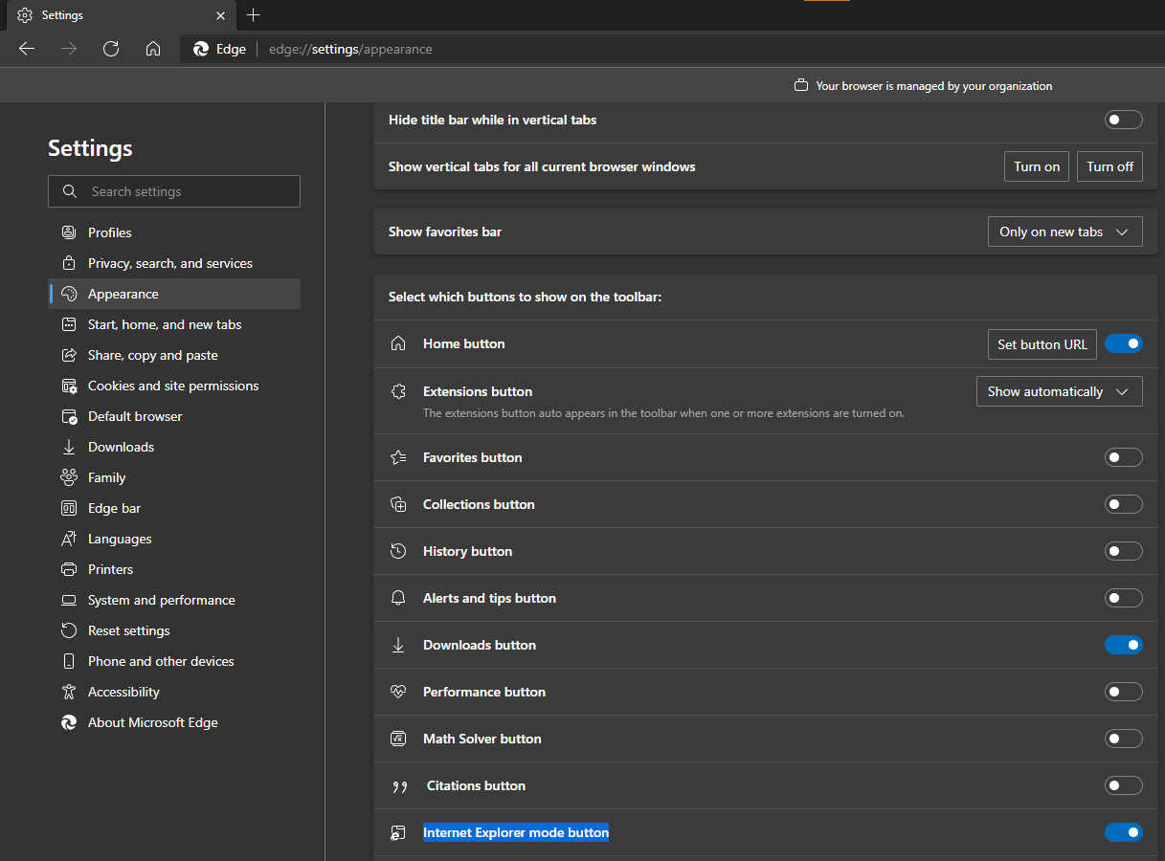The height and width of the screenshot is (861, 1165).
Task: Click the briefcase icon in the managed banner
Action: click(801, 86)
